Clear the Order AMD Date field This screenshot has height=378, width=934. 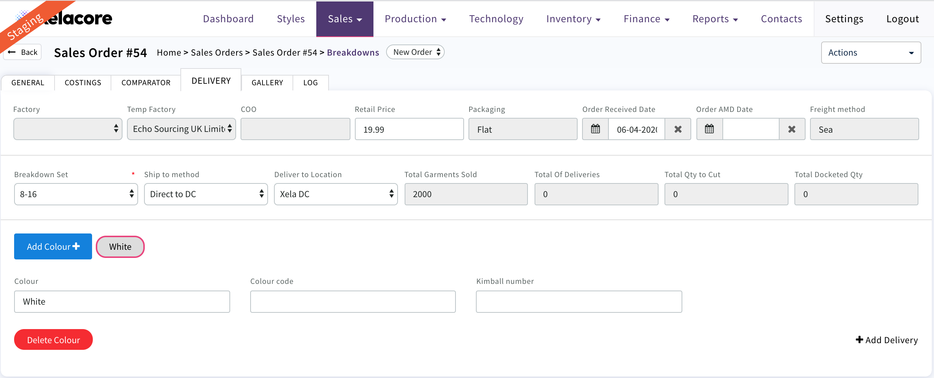click(792, 129)
